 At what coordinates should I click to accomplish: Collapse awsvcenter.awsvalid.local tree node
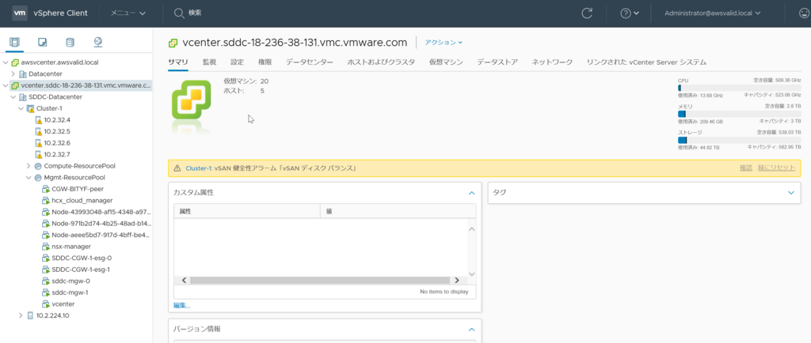[6, 62]
